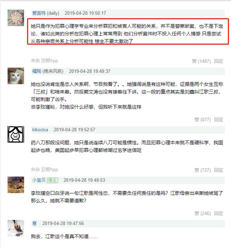Visit kikocica user profile link
Image resolution: width=231 pixels, height=247 pixels.
40,130
